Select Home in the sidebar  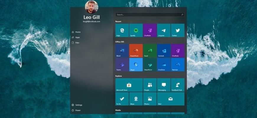(76, 32)
